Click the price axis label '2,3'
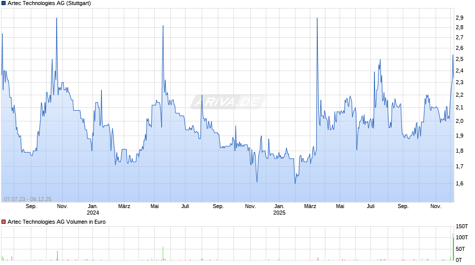 pos(459,83)
